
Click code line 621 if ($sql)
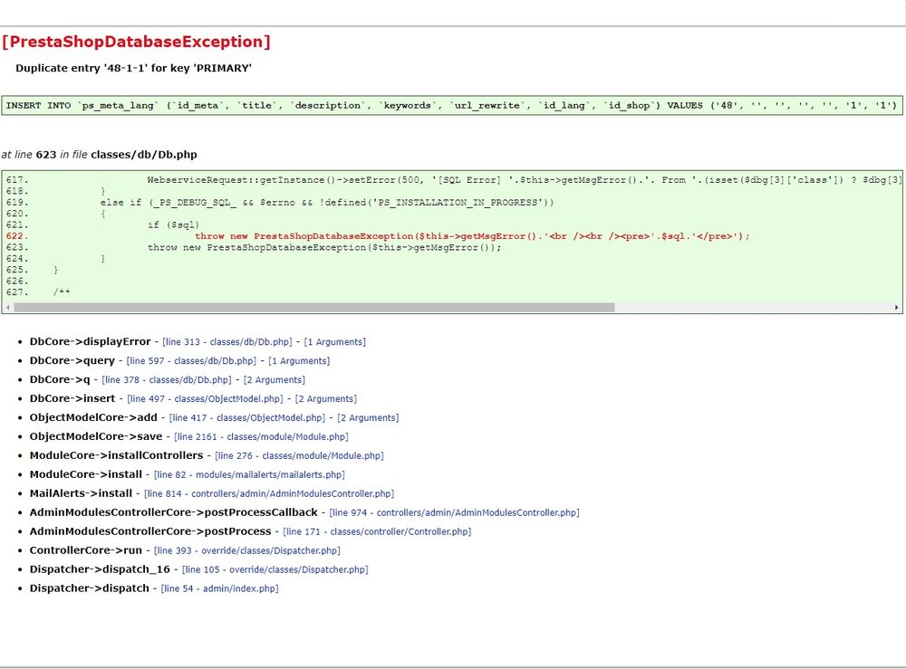[173, 225]
